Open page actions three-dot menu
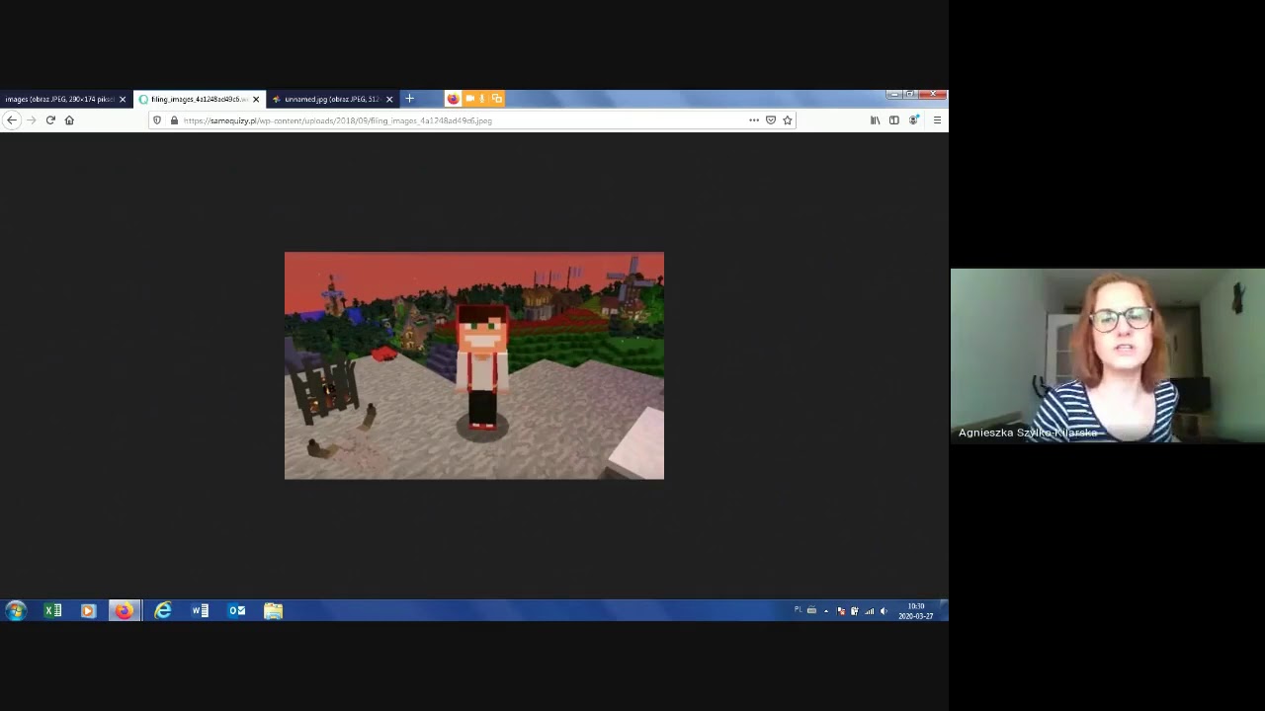 pos(754,120)
